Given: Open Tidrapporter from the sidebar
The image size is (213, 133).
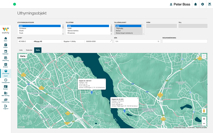Looking at the screenshot, I should point(5,81).
